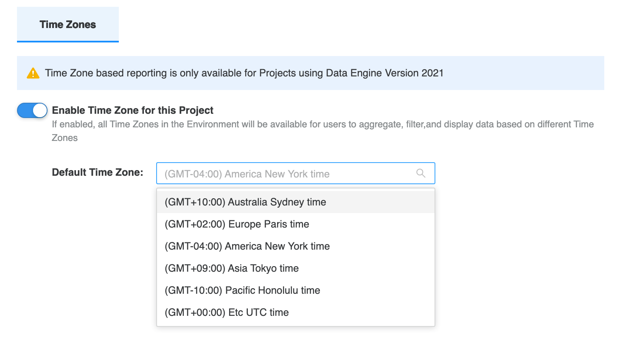Click the gray time zone description text
Screen dimensions: 617x343
pos(323,125)
